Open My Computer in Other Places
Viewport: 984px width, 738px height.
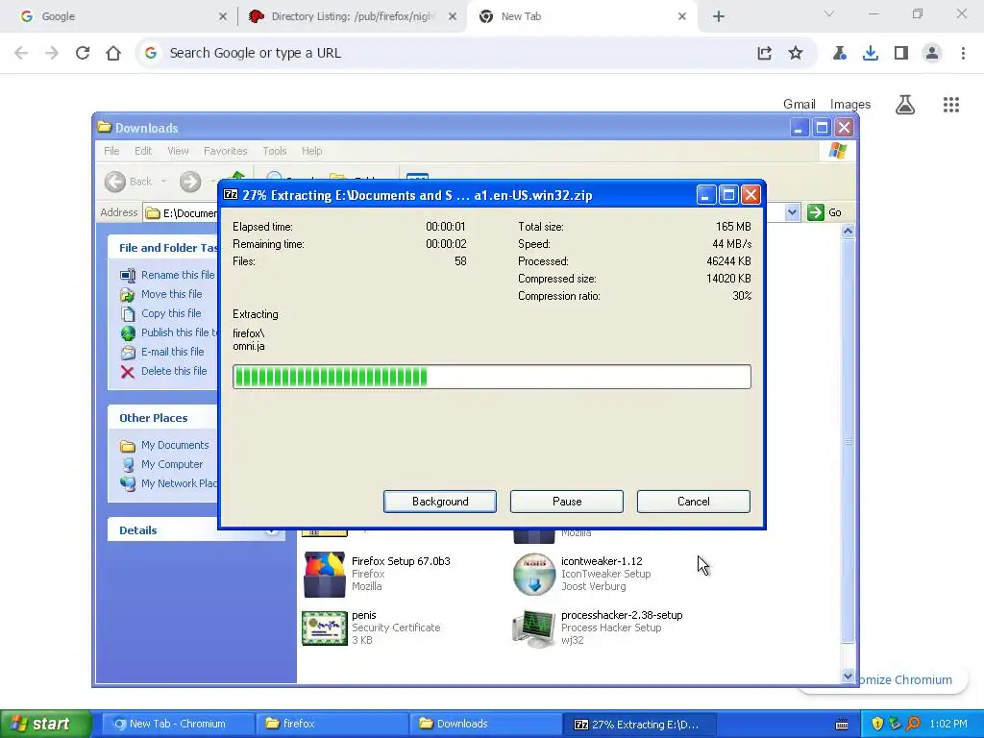pos(172,464)
